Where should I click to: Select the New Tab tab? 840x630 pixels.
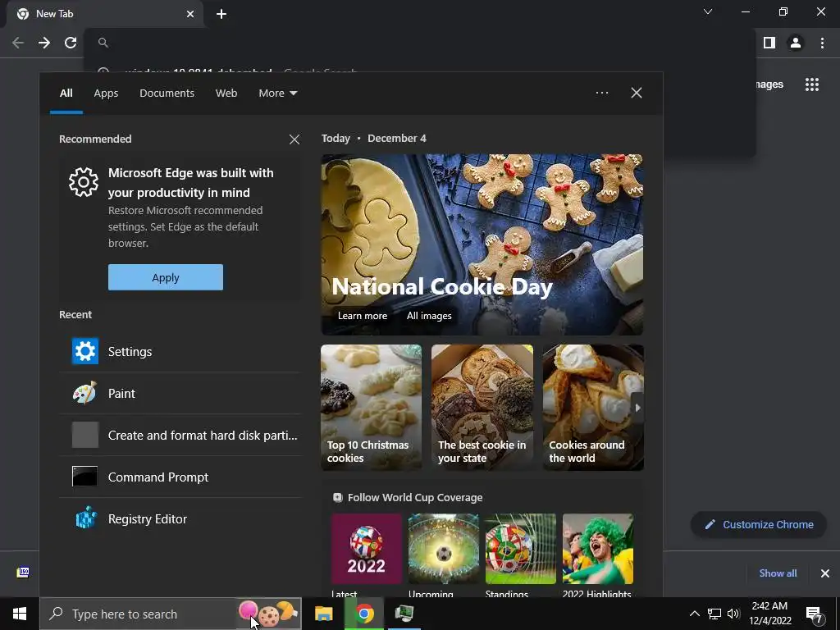[x=105, y=14]
